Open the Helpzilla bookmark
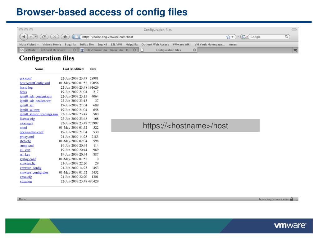The width and height of the screenshot is (318, 238). [x=131, y=44]
